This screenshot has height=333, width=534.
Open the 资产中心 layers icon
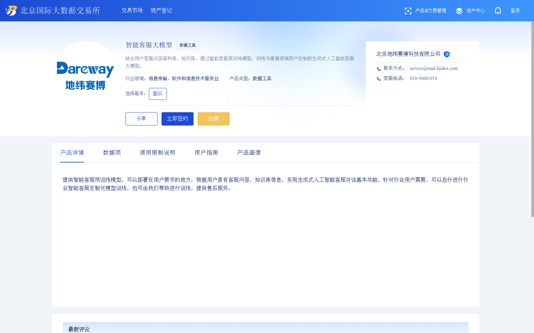point(459,11)
